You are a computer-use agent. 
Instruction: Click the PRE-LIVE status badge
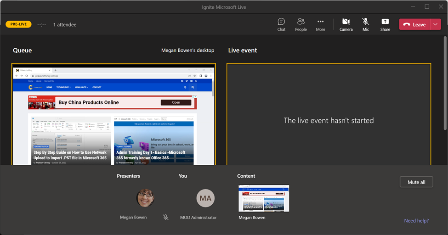click(18, 24)
